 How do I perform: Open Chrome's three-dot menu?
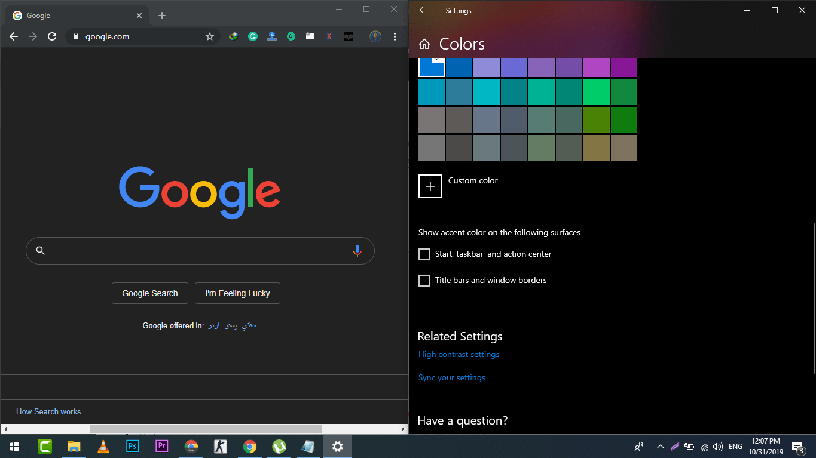(395, 36)
